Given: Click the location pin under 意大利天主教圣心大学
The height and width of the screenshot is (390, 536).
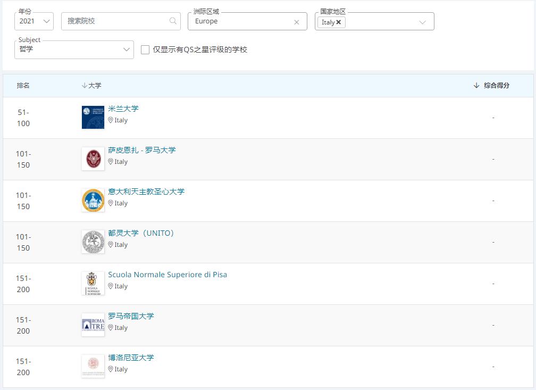Looking at the screenshot, I should click(111, 203).
